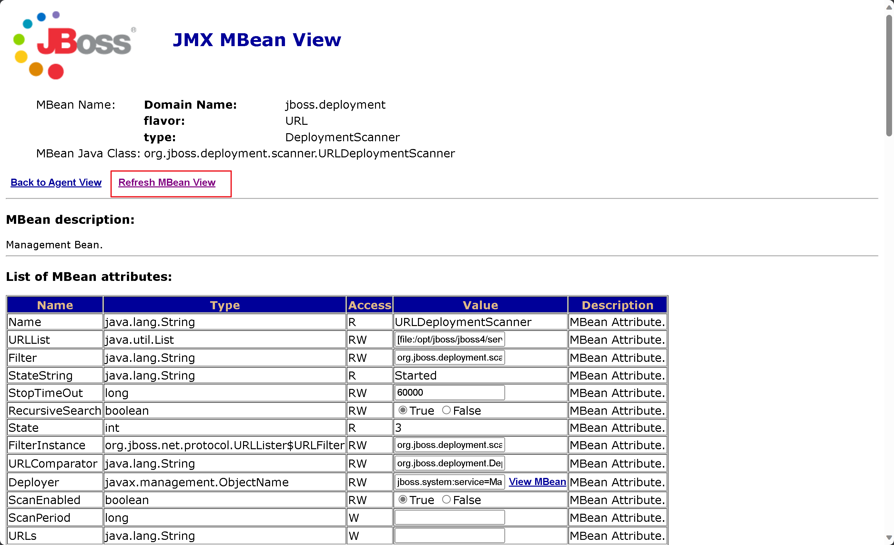The height and width of the screenshot is (545, 894).
Task: Click the URLComparator value field
Action: point(449,463)
